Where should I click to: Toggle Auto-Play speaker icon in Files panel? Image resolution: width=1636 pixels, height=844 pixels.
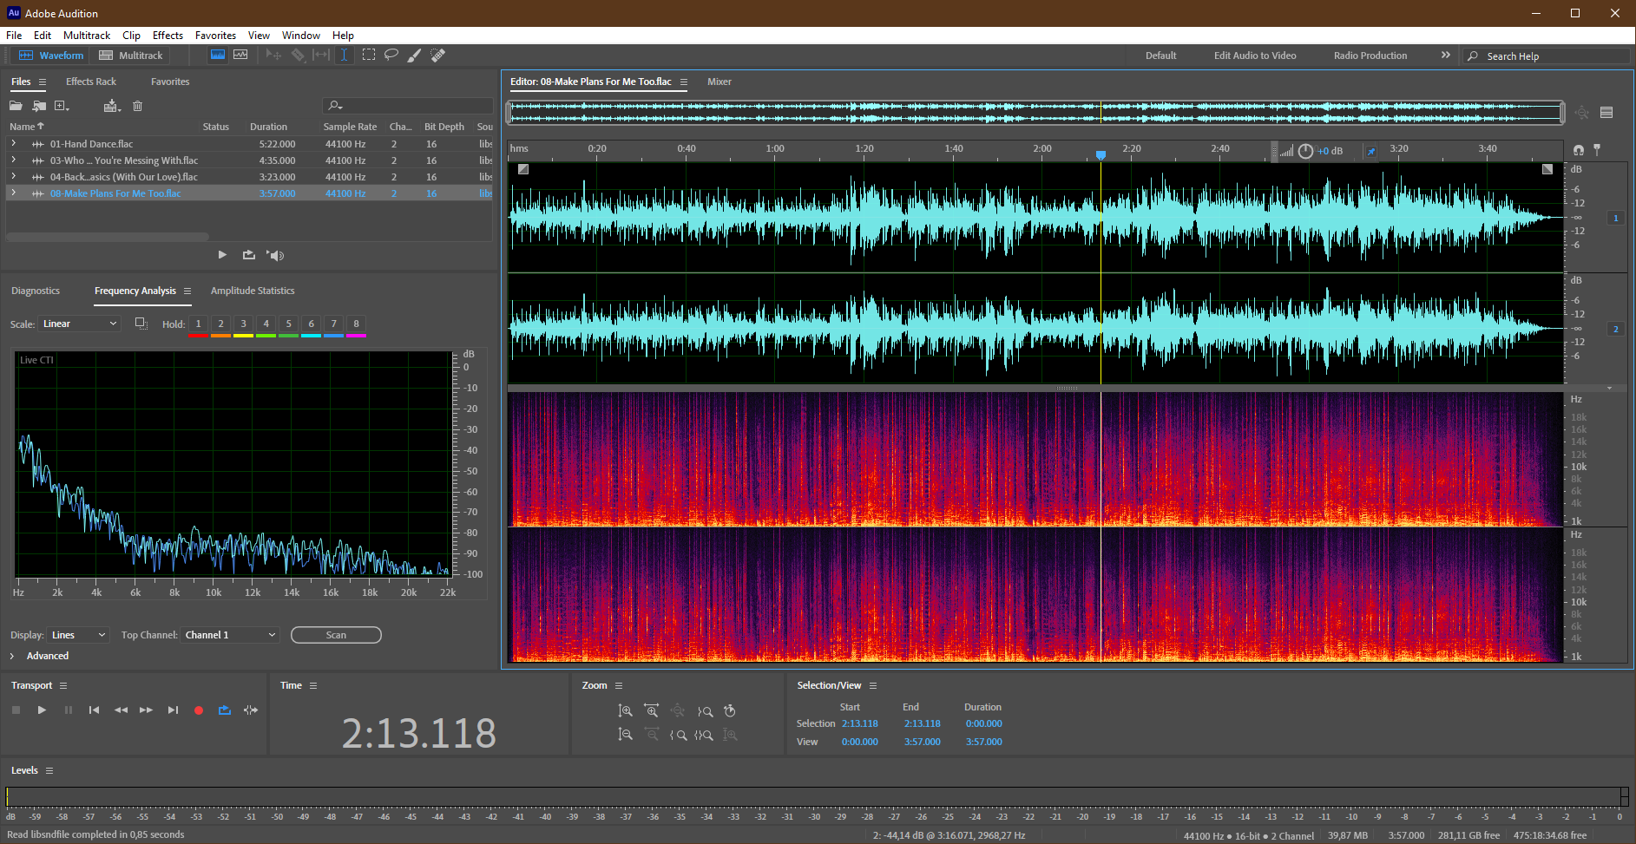[276, 255]
